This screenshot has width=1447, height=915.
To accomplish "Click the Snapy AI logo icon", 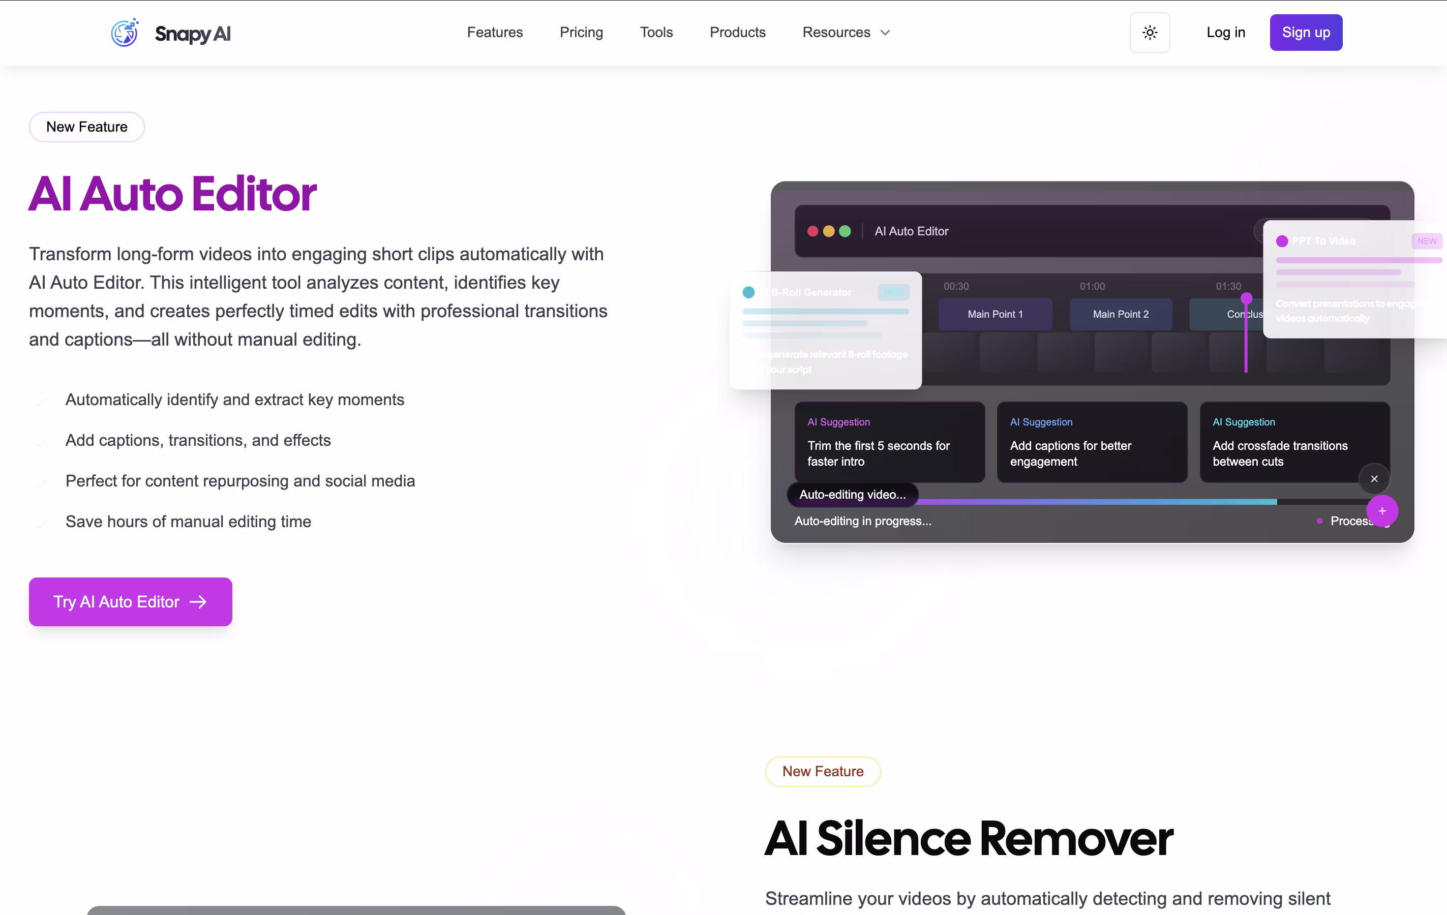I will pos(125,33).
